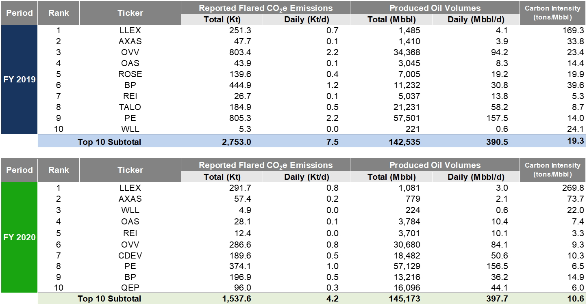This screenshot has height=306, width=587.
Task: Select Ticker header in FY 2019 table
Action: (x=130, y=13)
